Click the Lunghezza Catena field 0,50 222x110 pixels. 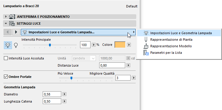(52, 101)
